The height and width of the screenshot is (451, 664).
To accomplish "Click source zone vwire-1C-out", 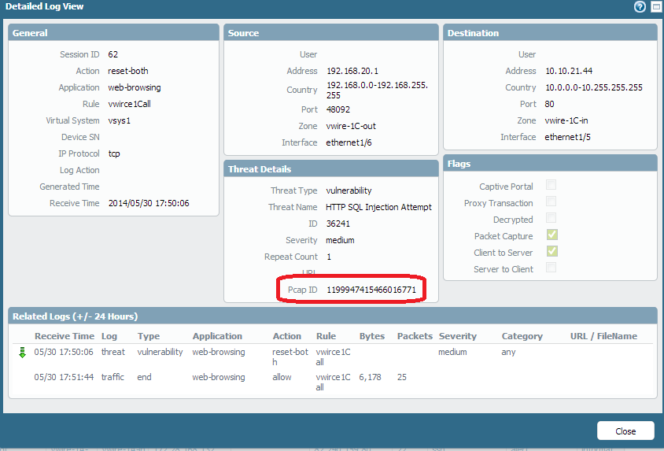I will pos(351,126).
